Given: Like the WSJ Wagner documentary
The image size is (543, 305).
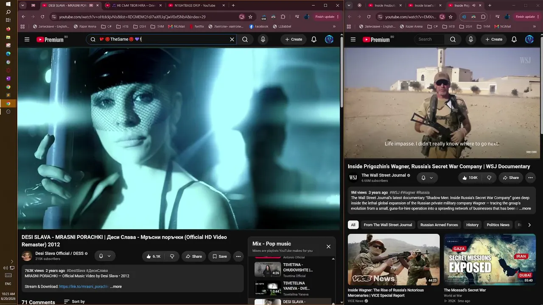Looking at the screenshot, I should click(470, 178).
